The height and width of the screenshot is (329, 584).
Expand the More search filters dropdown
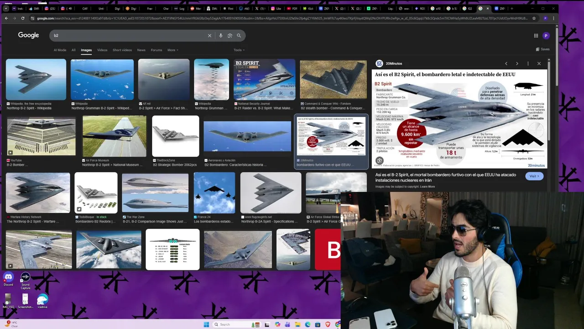tap(172, 50)
